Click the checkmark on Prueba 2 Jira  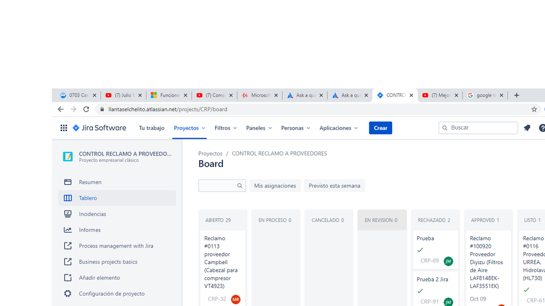(420, 291)
